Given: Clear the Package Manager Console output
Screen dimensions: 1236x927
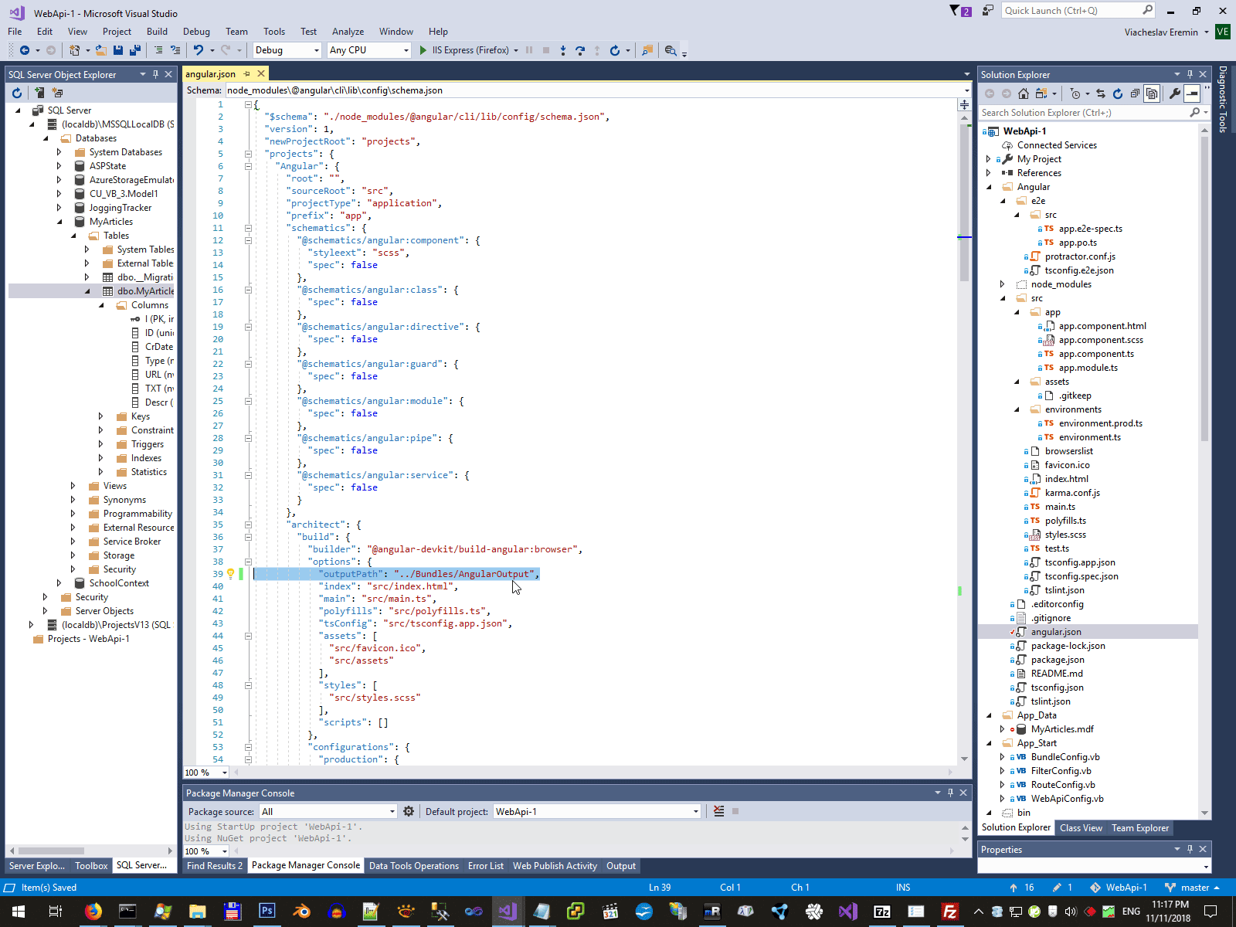Looking at the screenshot, I should (x=718, y=811).
